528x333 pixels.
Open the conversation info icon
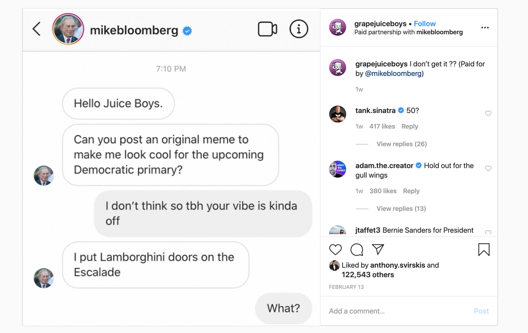[299, 29]
